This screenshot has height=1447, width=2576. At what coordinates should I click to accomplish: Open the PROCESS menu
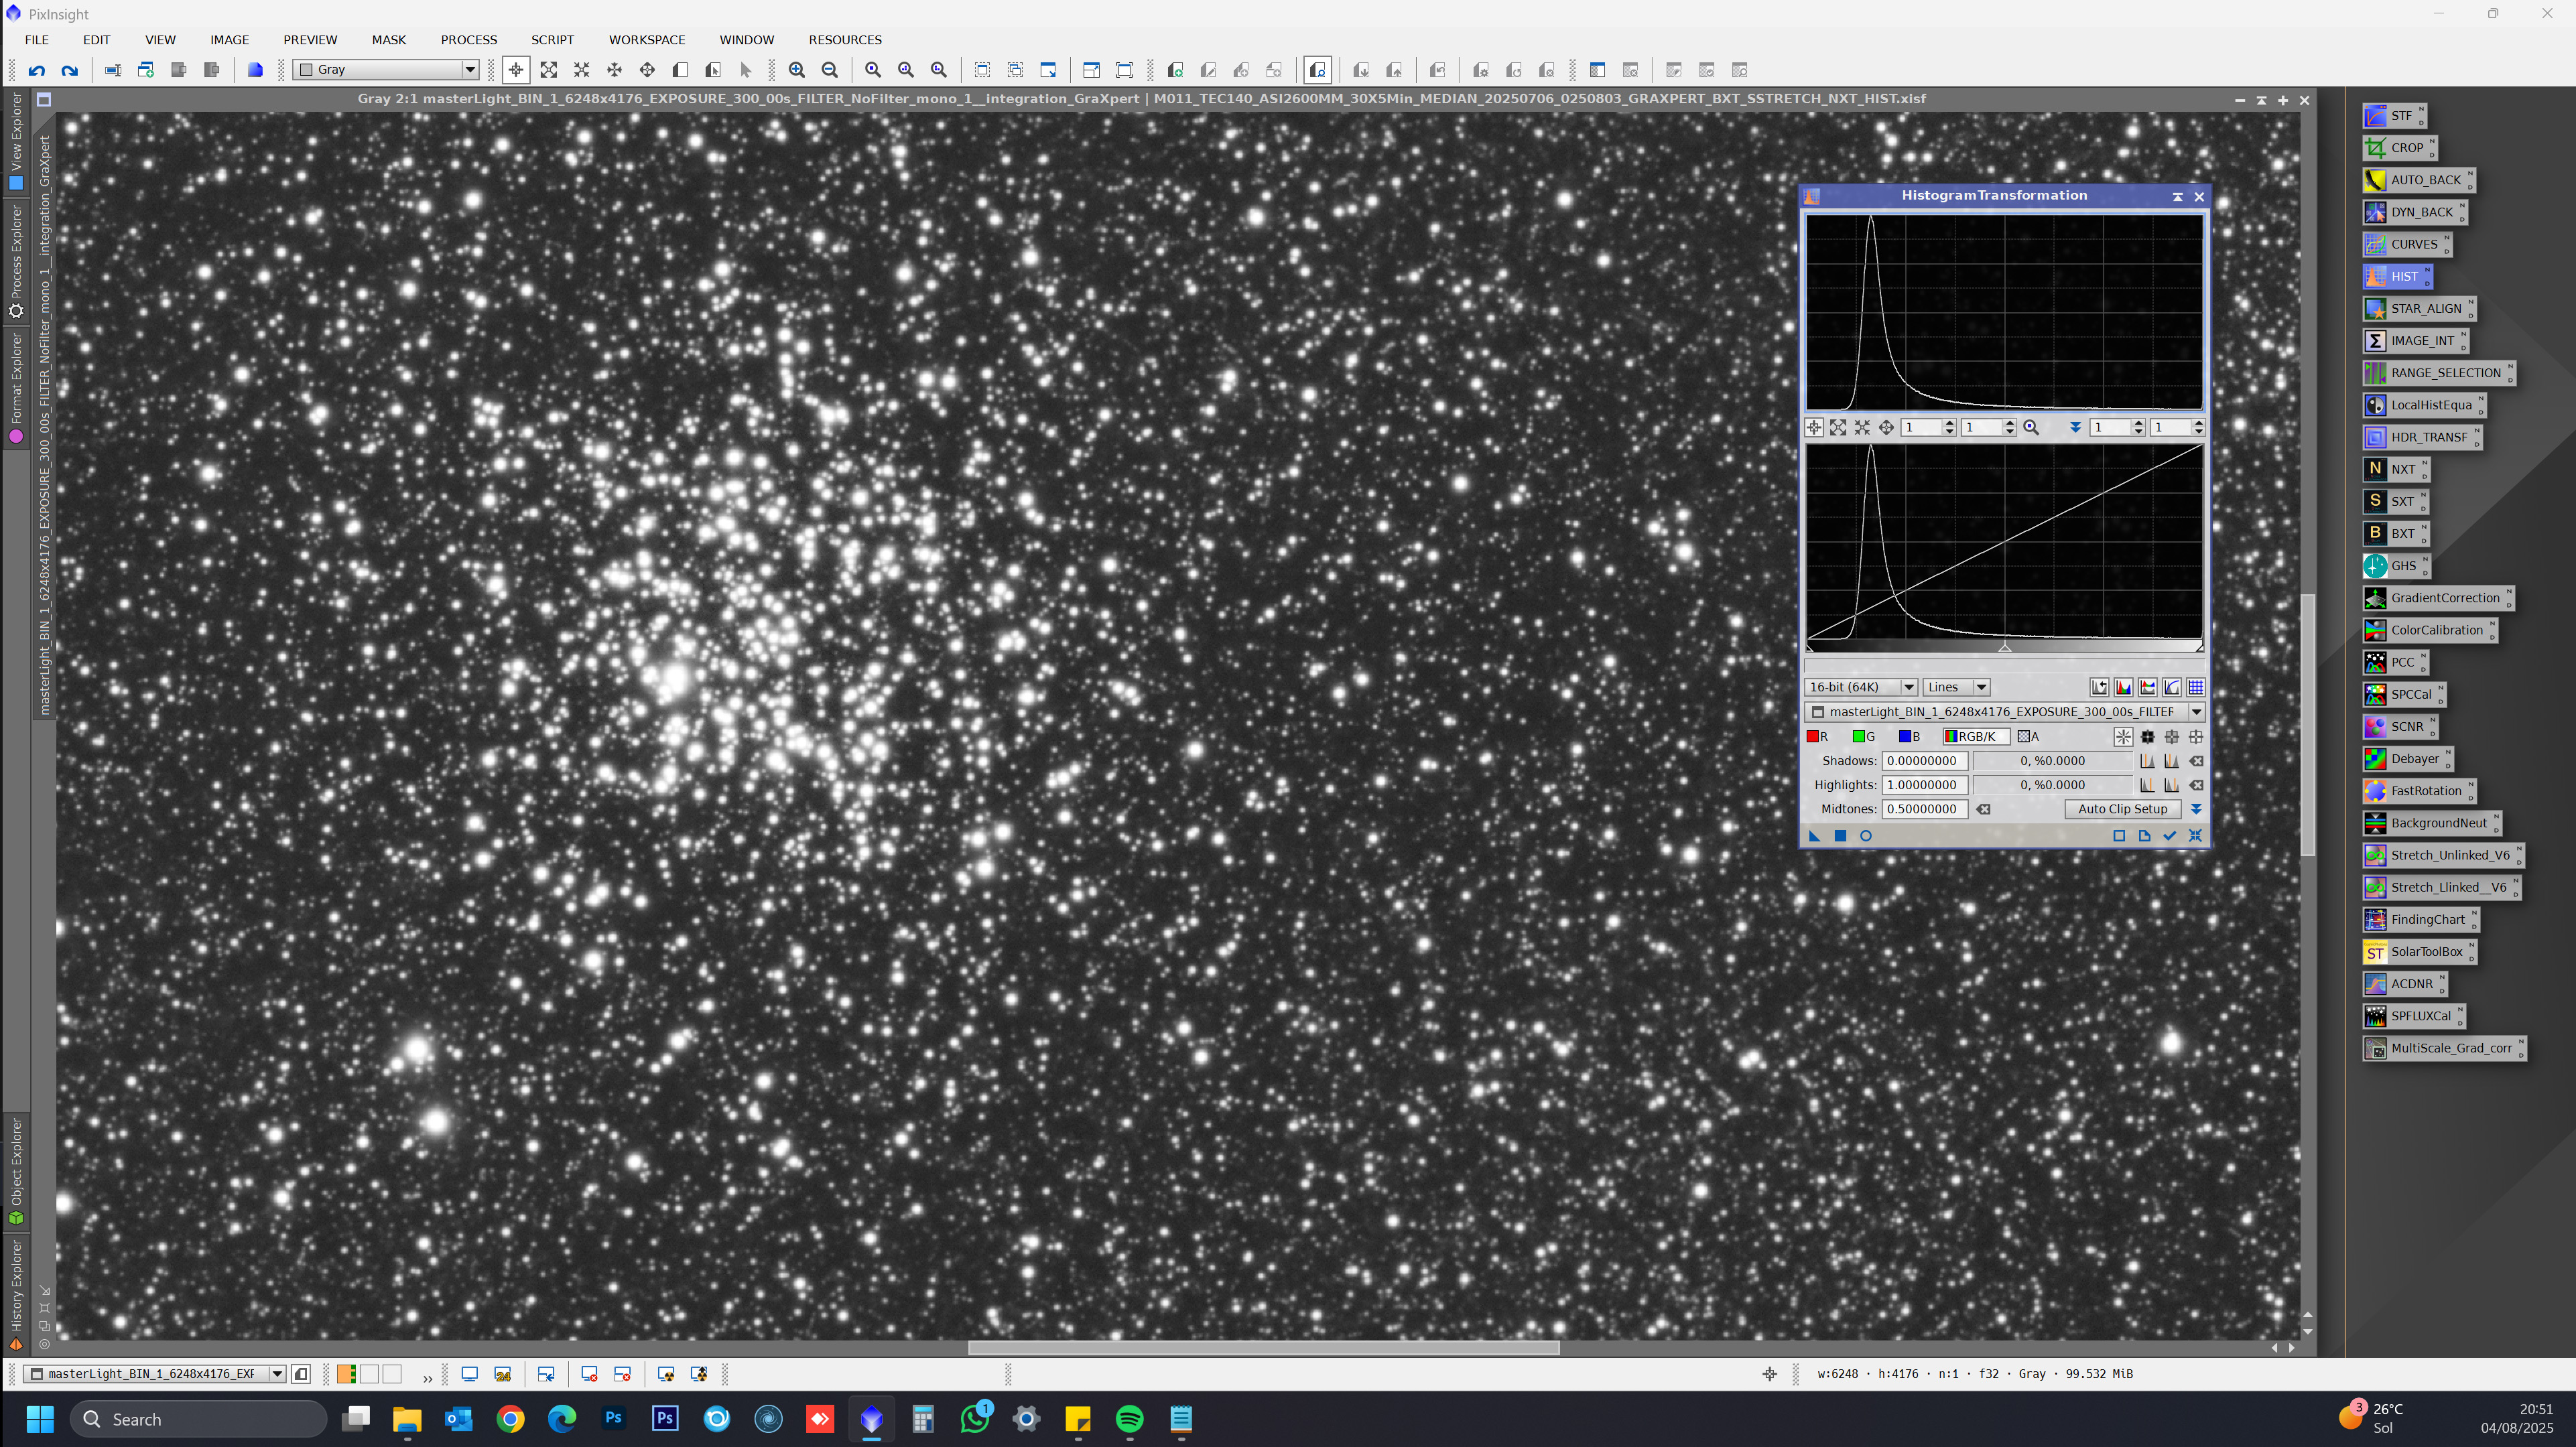click(468, 40)
